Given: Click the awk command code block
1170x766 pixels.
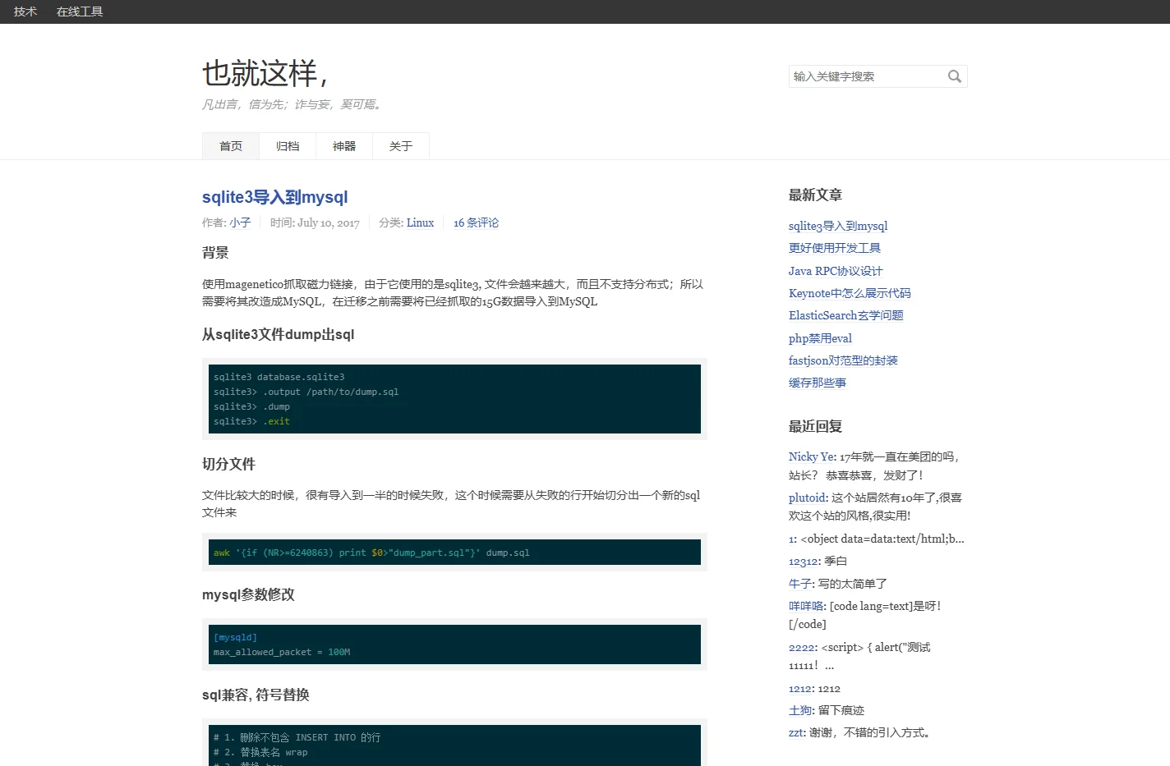Looking at the screenshot, I should click(x=454, y=553).
